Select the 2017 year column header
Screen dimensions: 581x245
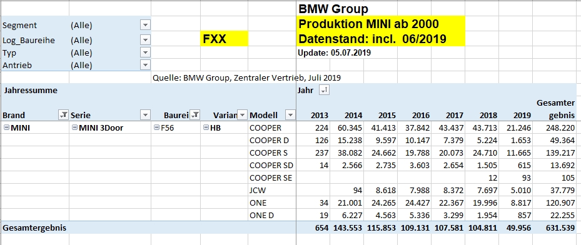point(455,115)
